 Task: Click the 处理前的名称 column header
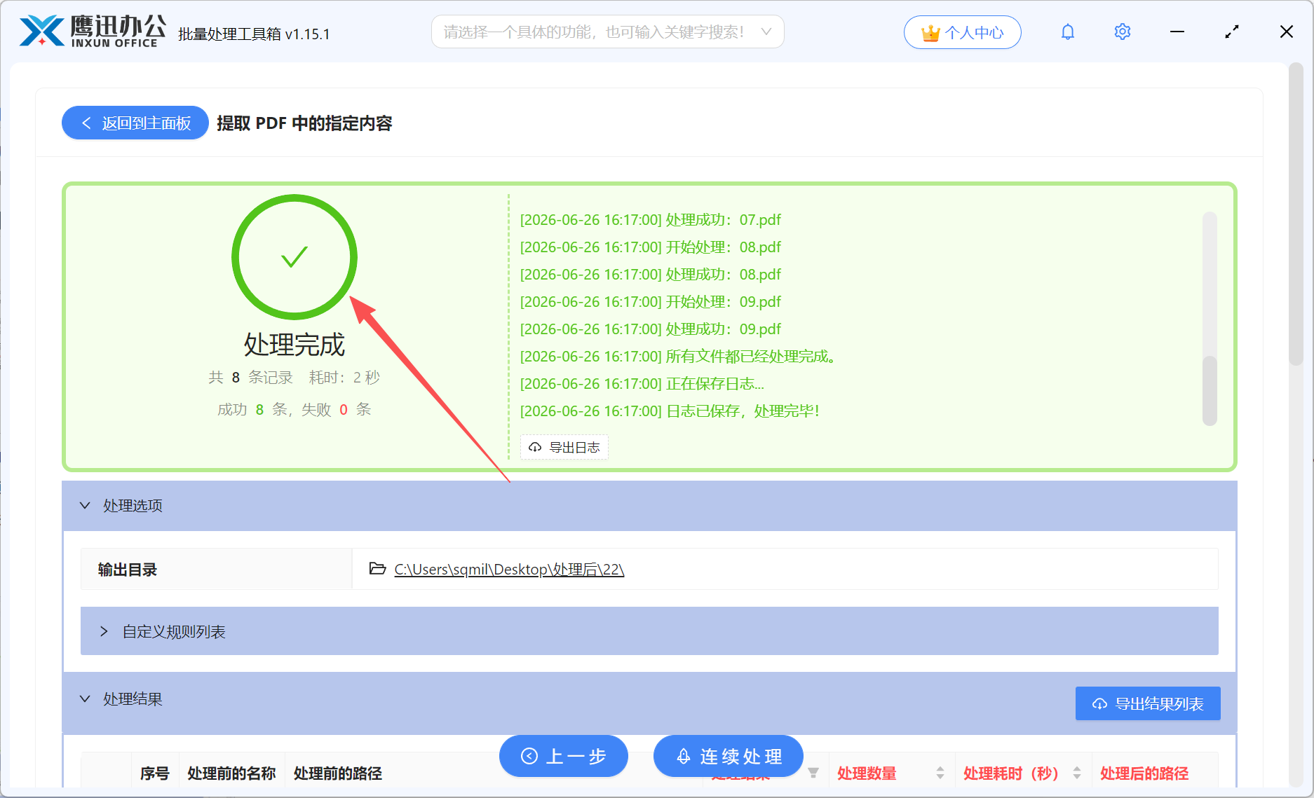tap(231, 773)
